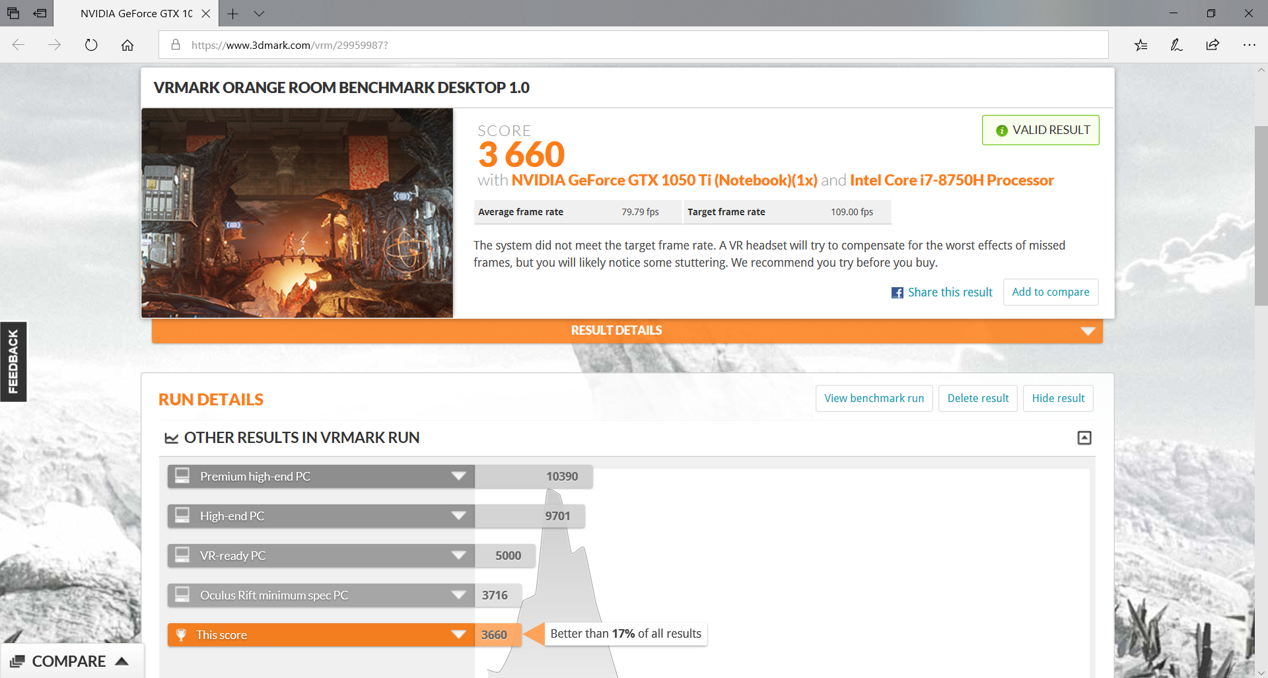Click the 5000 score value
The height and width of the screenshot is (678, 1268).
coord(508,556)
